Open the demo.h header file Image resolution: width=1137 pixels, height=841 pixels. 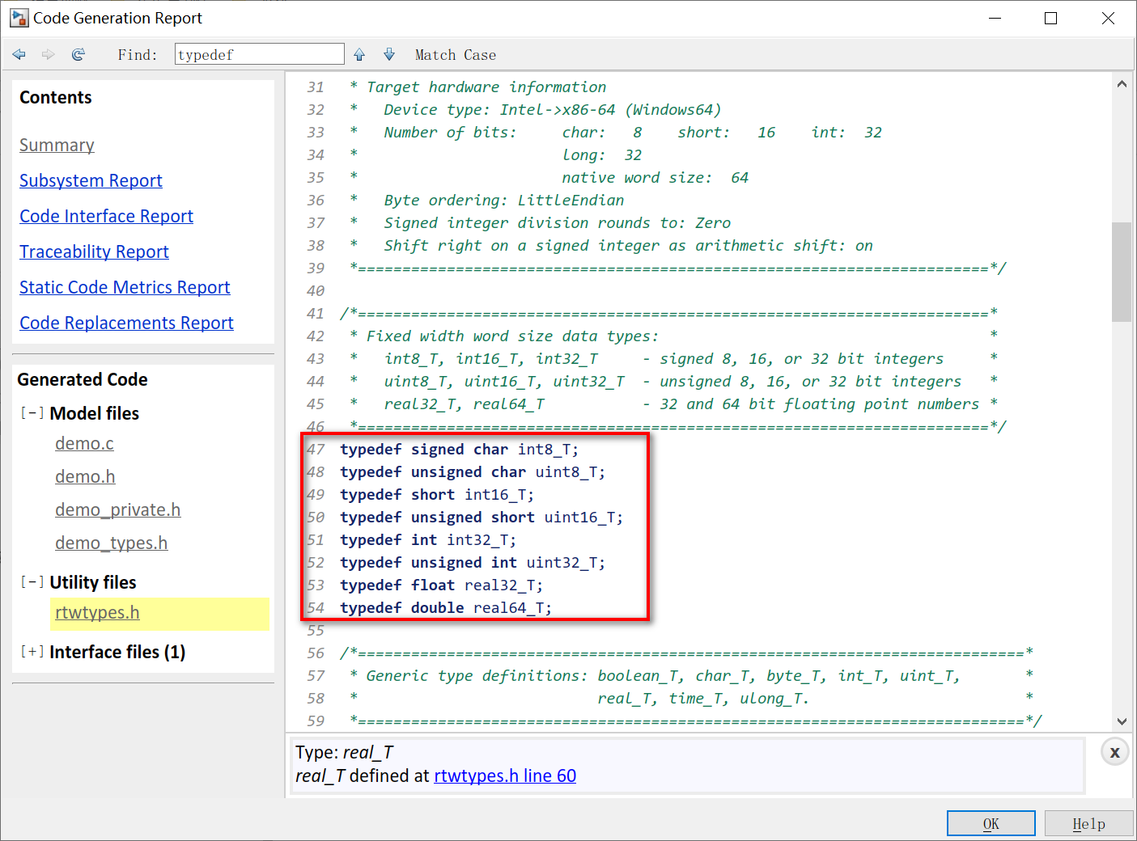[x=85, y=476]
